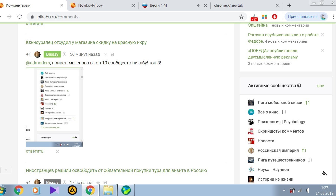The image size is (336, 196).
Task: Enlarge the communities list screenshot in the comment
Action: click(x=54, y=108)
